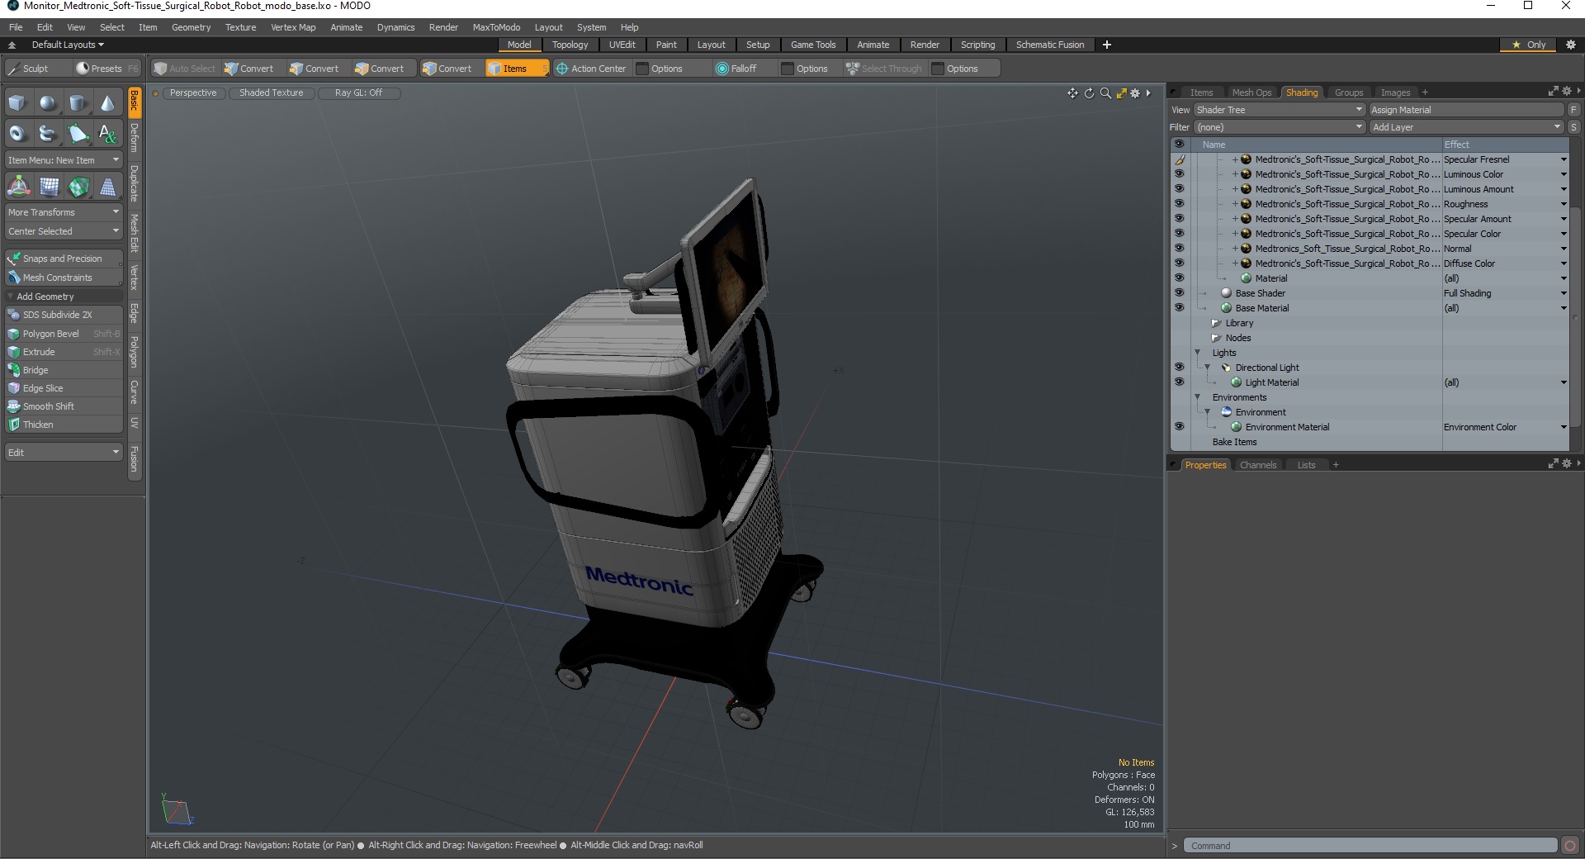The image size is (1585, 859).
Task: Toggle the Auto Select option
Action: (x=185, y=69)
